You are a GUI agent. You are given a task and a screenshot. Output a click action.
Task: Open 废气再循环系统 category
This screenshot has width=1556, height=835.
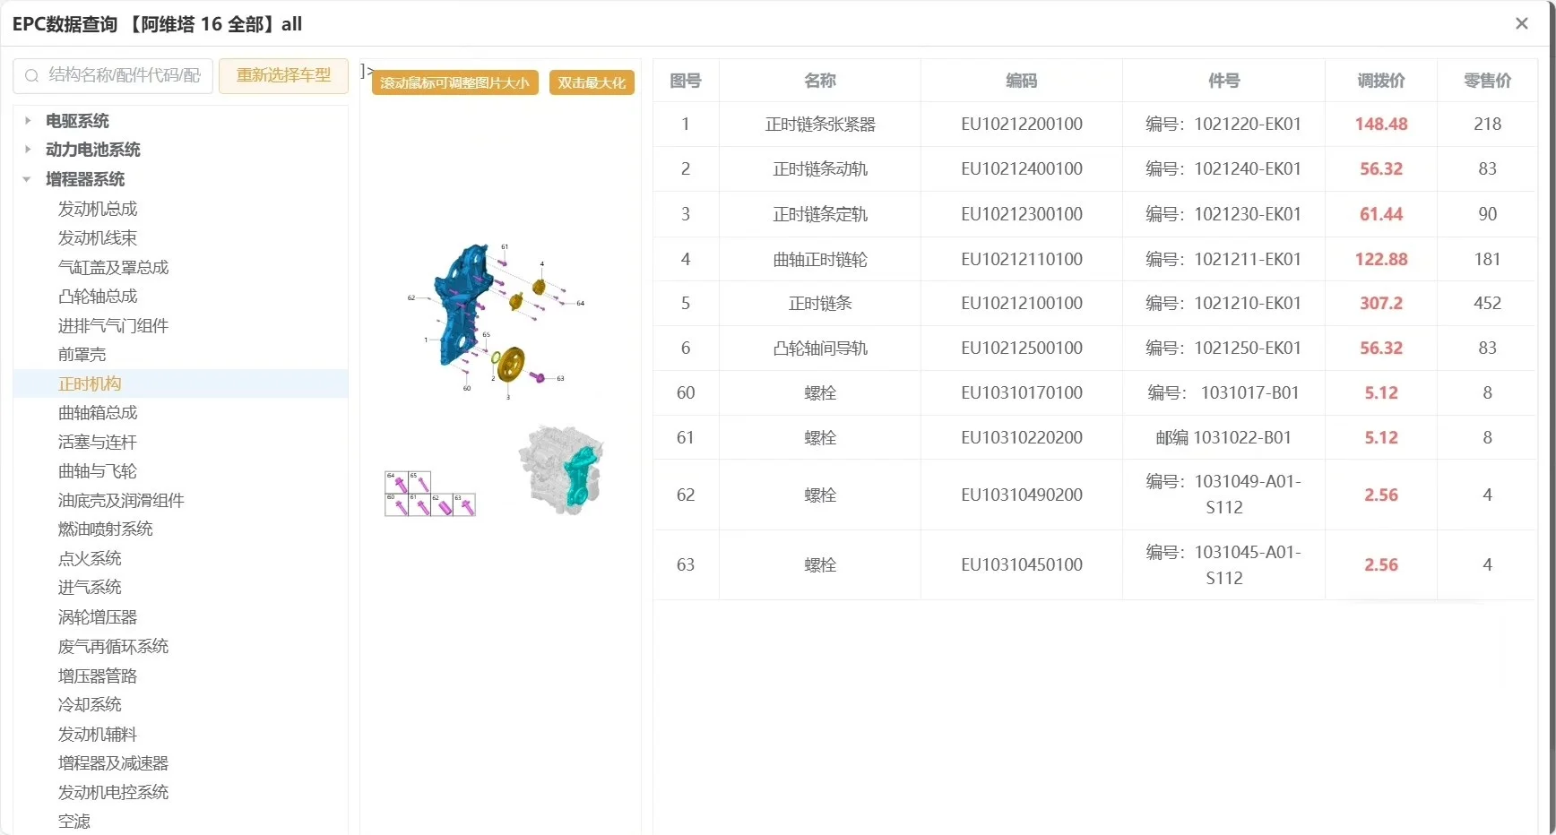pyautogui.click(x=113, y=647)
